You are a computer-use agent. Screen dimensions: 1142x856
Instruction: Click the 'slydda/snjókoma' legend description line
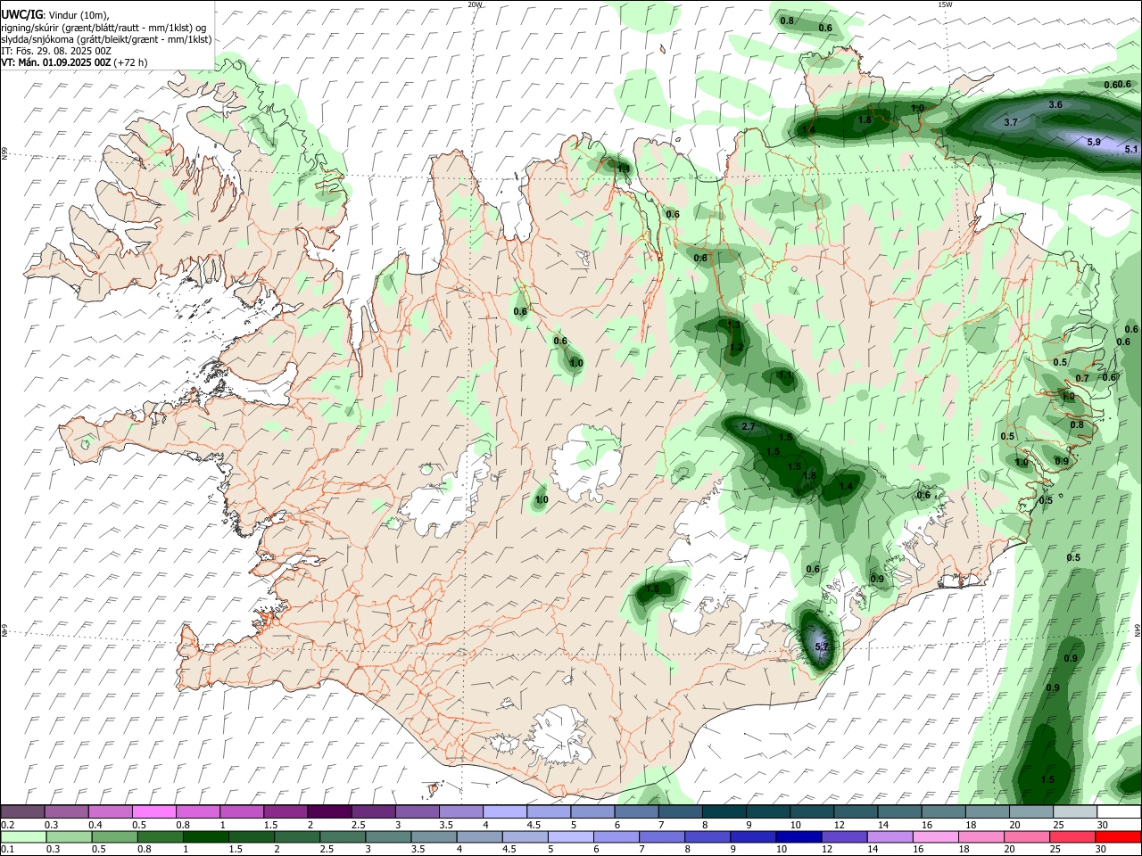[106, 39]
